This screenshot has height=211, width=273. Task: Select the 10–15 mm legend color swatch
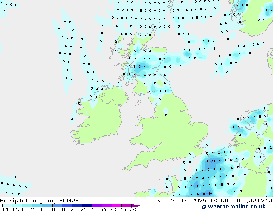(57, 205)
